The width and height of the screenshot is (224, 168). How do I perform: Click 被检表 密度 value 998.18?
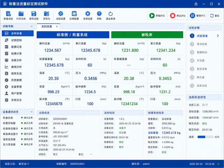(x=129, y=92)
